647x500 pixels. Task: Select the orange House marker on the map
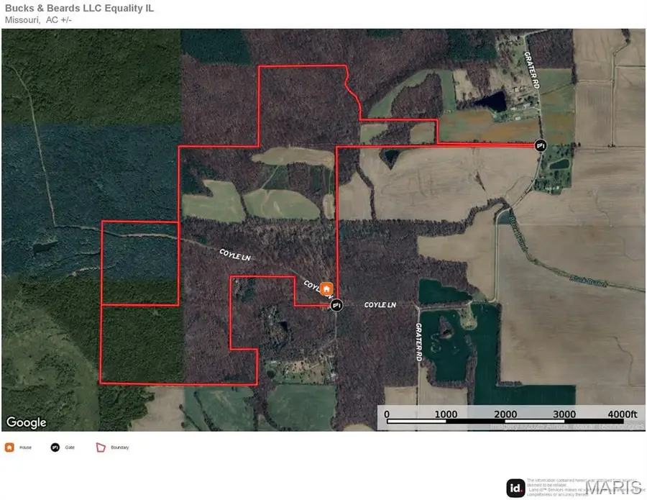point(326,288)
